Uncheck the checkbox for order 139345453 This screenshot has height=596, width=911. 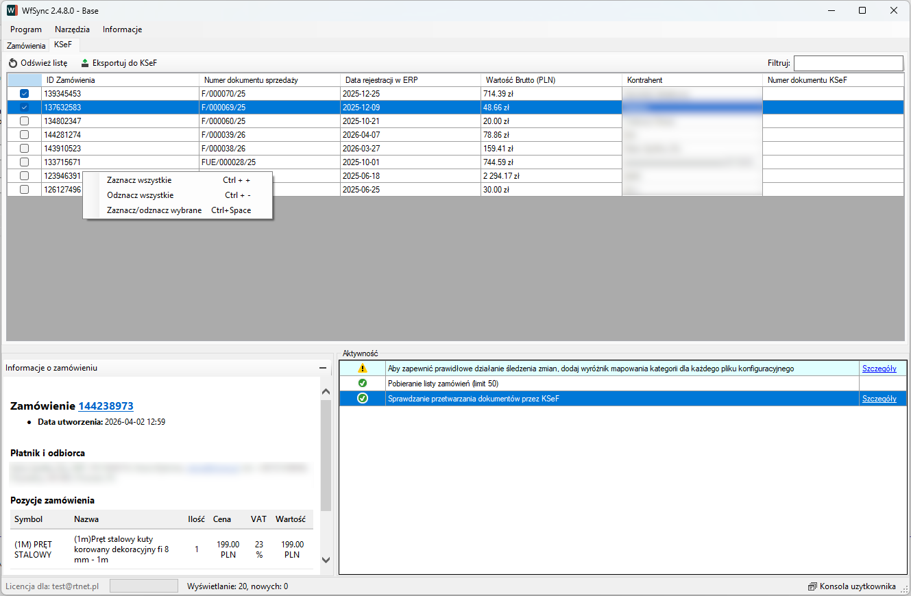click(25, 94)
